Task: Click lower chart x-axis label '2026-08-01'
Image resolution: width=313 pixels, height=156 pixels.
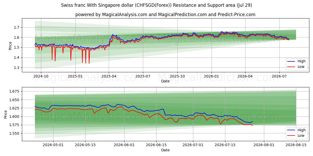Action: tap(264, 145)
